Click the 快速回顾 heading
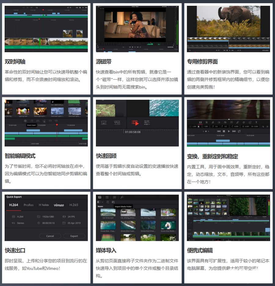275x286 pixels. pos(106,156)
